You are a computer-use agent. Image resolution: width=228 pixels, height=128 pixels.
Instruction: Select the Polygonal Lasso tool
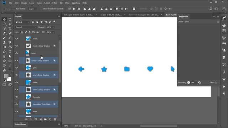point(10,24)
